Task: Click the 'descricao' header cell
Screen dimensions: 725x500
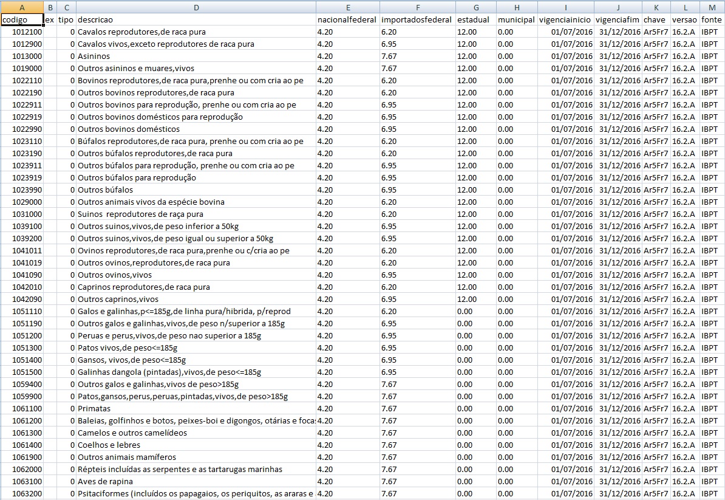Action: click(x=196, y=19)
